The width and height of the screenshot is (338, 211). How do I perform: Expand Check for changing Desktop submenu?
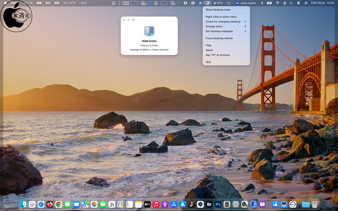coord(226,22)
